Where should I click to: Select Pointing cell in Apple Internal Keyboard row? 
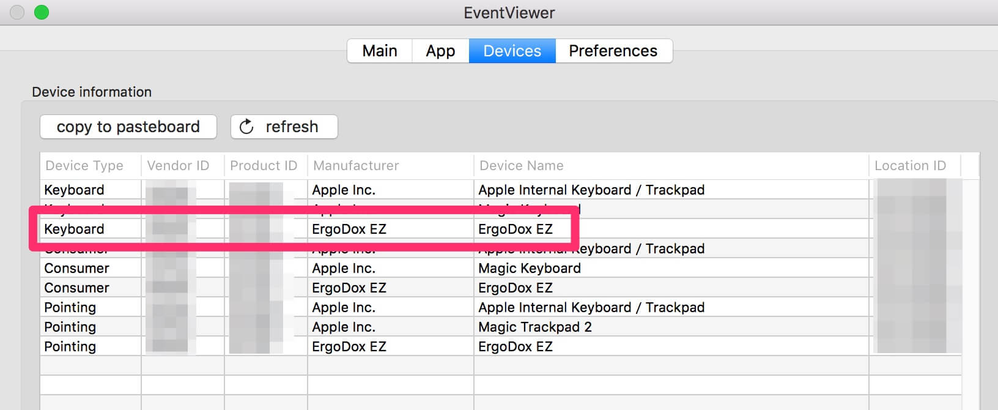70,307
